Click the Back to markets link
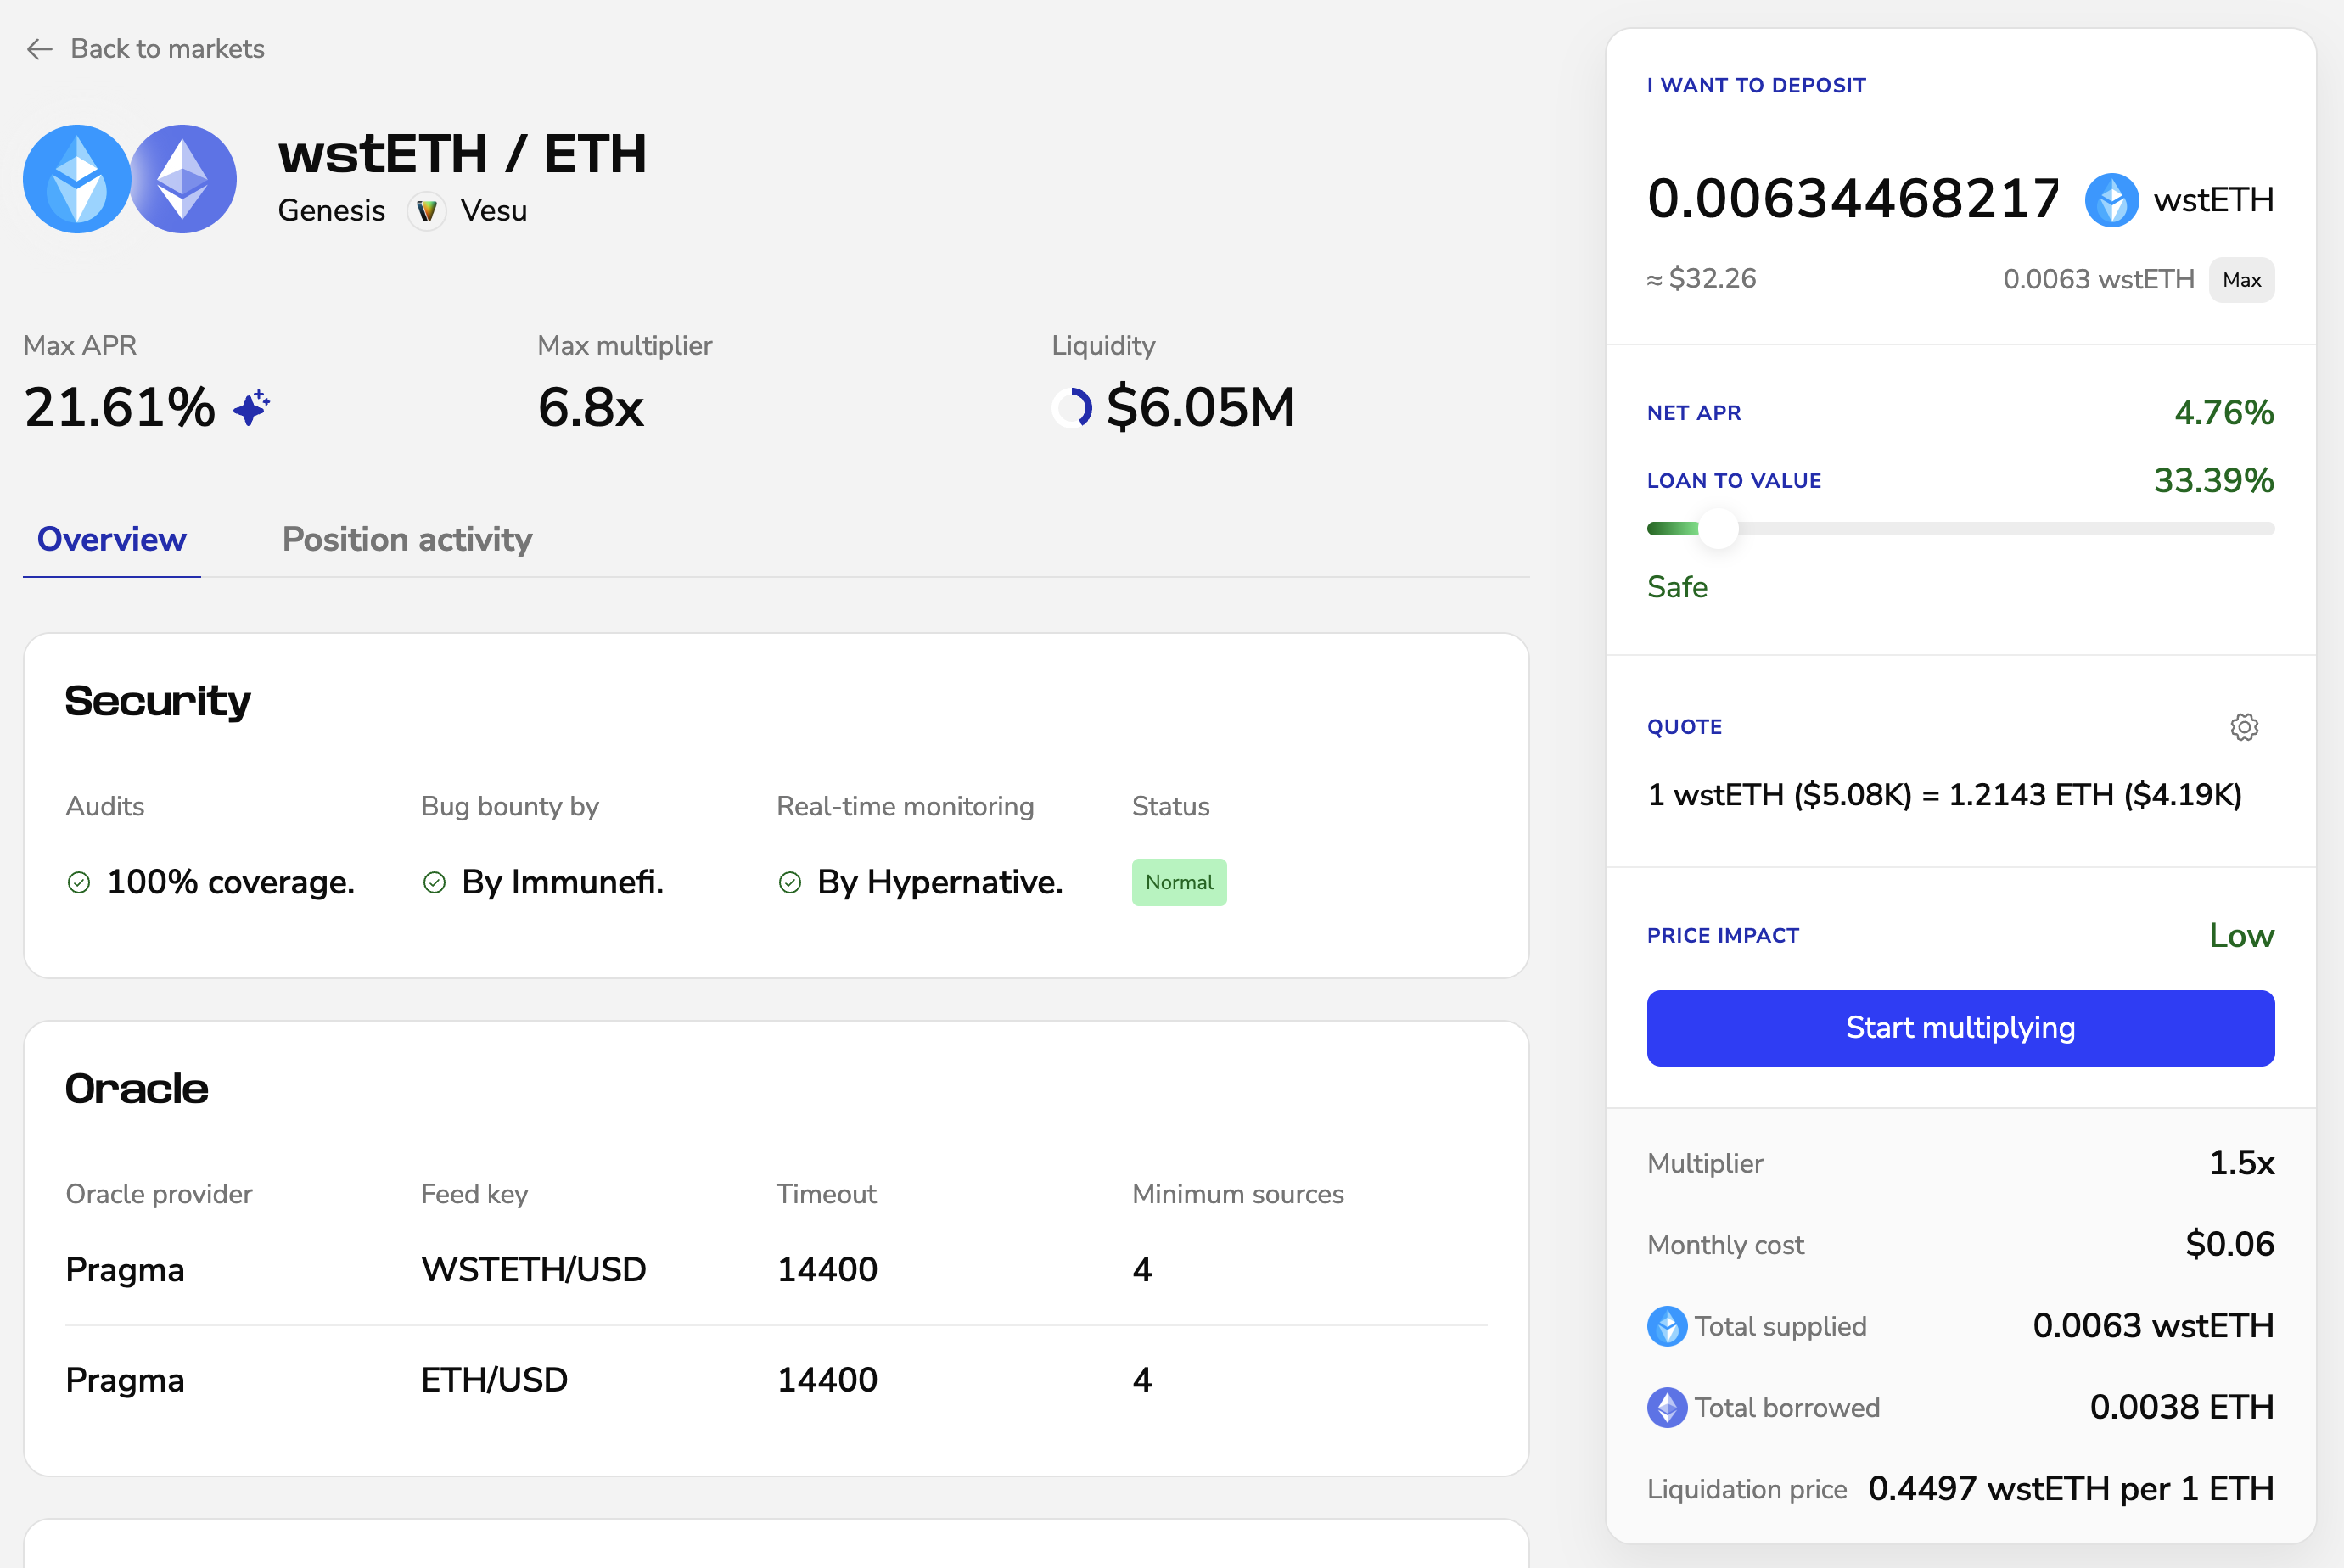Viewport: 2344px width, 1568px height. click(167, 49)
